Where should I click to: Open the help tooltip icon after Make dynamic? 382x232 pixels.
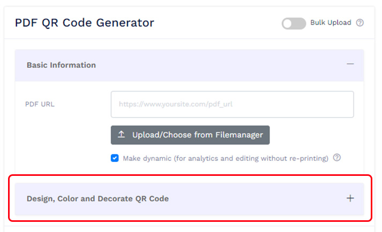[x=337, y=158]
